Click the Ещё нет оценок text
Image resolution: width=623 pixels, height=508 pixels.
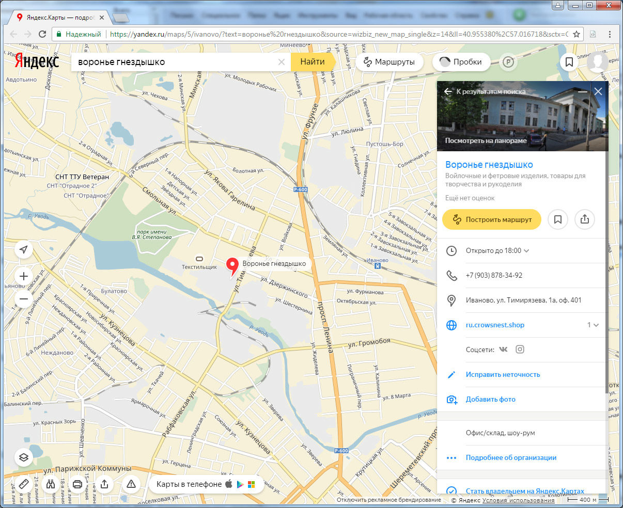coord(470,198)
